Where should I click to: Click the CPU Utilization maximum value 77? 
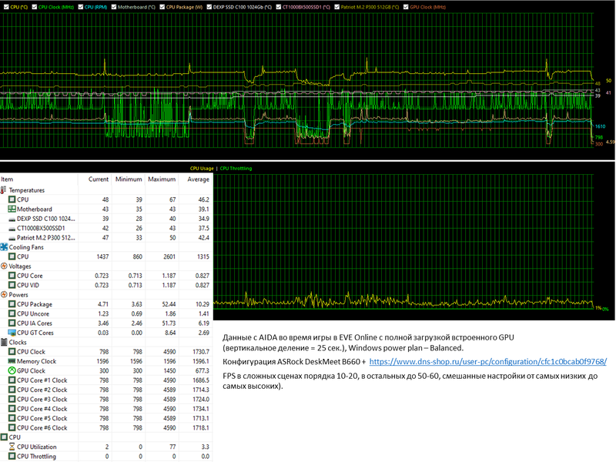coord(172,447)
